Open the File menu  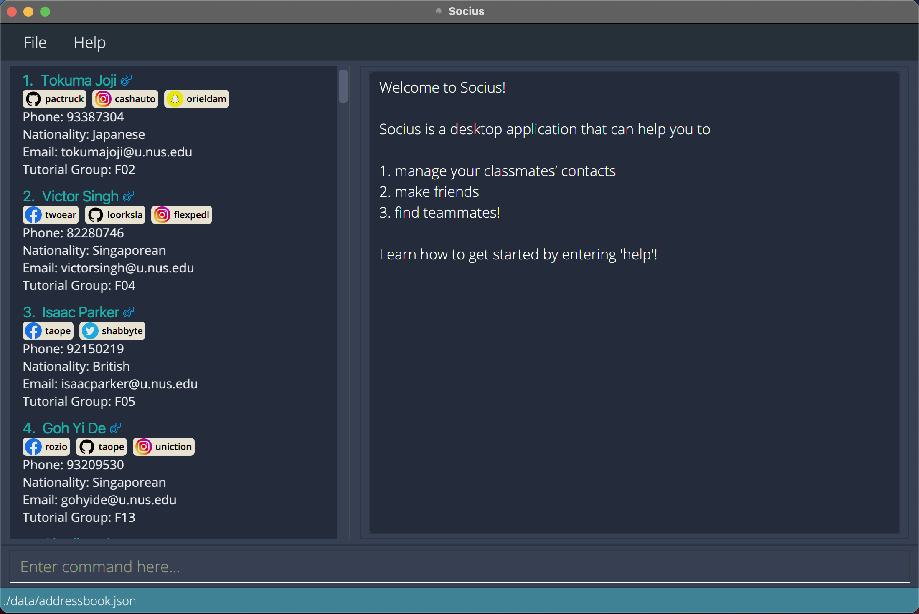click(x=35, y=43)
